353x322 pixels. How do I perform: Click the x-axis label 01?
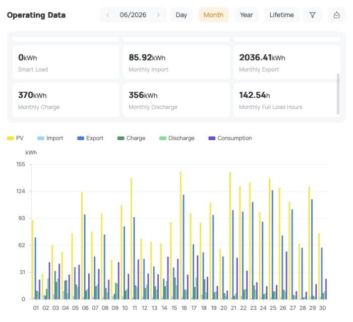tap(36, 308)
